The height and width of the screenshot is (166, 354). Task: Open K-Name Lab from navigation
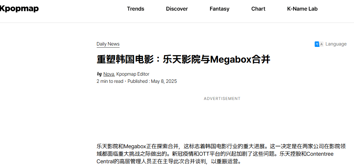pyautogui.click(x=302, y=9)
